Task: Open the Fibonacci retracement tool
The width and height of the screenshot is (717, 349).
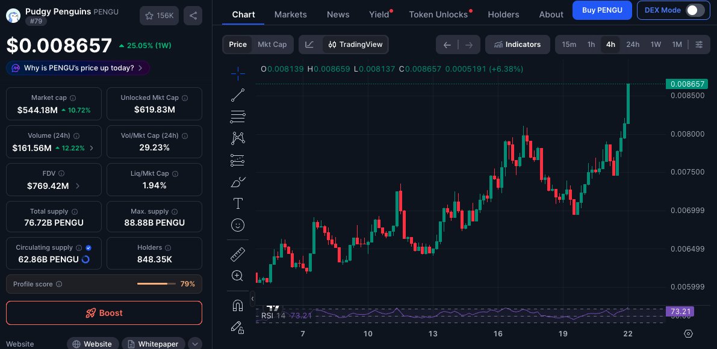Action: (238, 117)
